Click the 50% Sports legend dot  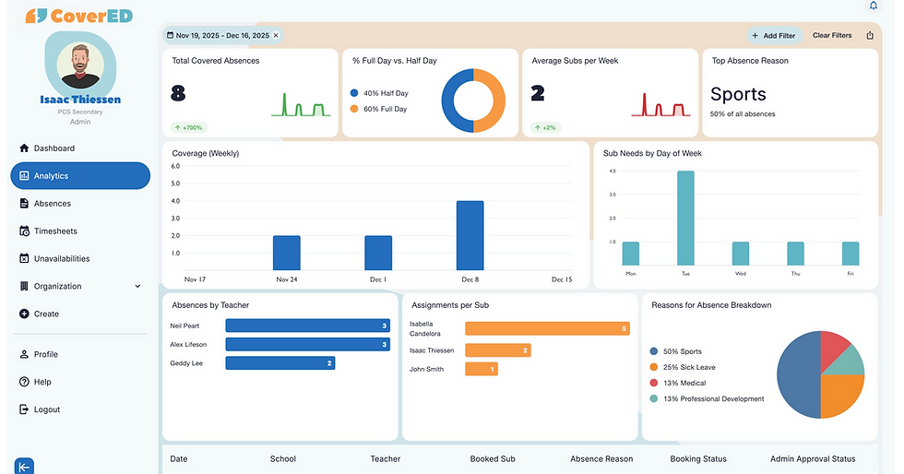(654, 351)
